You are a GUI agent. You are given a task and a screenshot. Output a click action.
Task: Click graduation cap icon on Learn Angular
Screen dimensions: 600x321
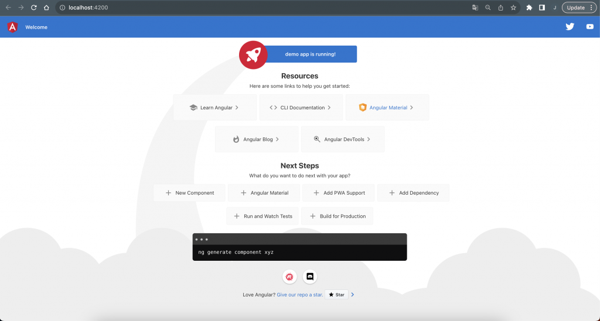(193, 108)
